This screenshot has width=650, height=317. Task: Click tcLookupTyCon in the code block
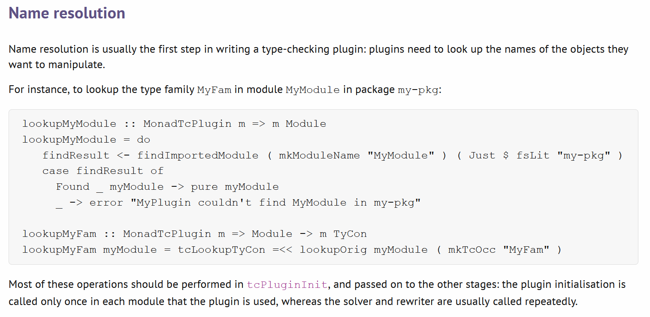(221, 250)
